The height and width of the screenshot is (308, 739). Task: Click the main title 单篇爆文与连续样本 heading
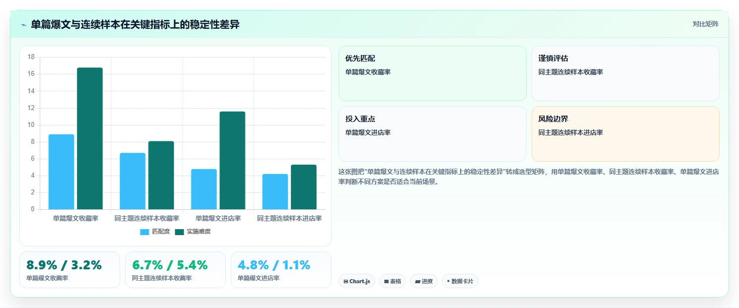tap(135, 24)
